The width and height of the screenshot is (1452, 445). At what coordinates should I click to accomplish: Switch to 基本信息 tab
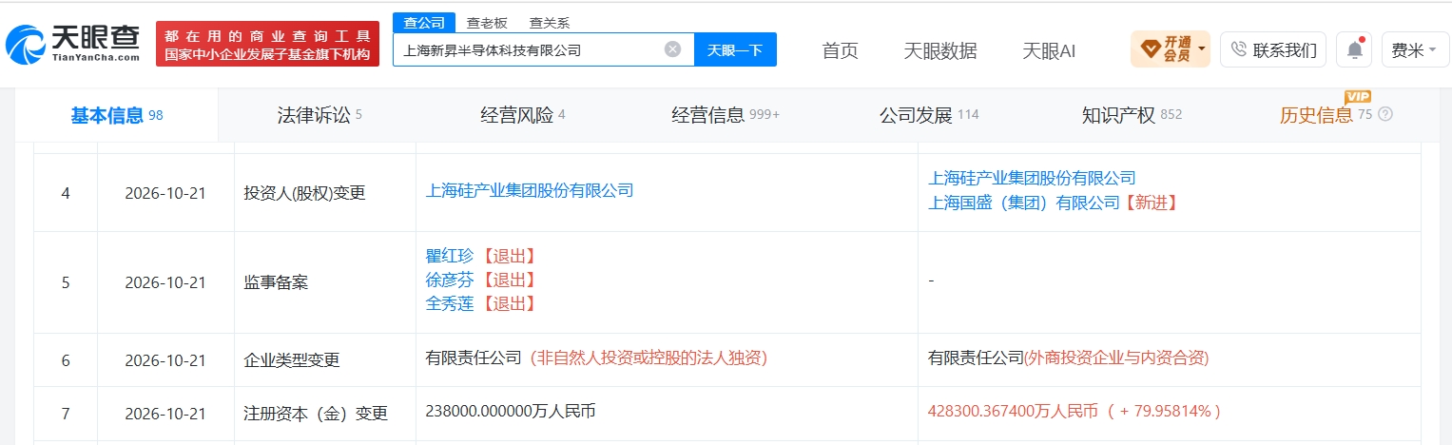click(x=117, y=115)
